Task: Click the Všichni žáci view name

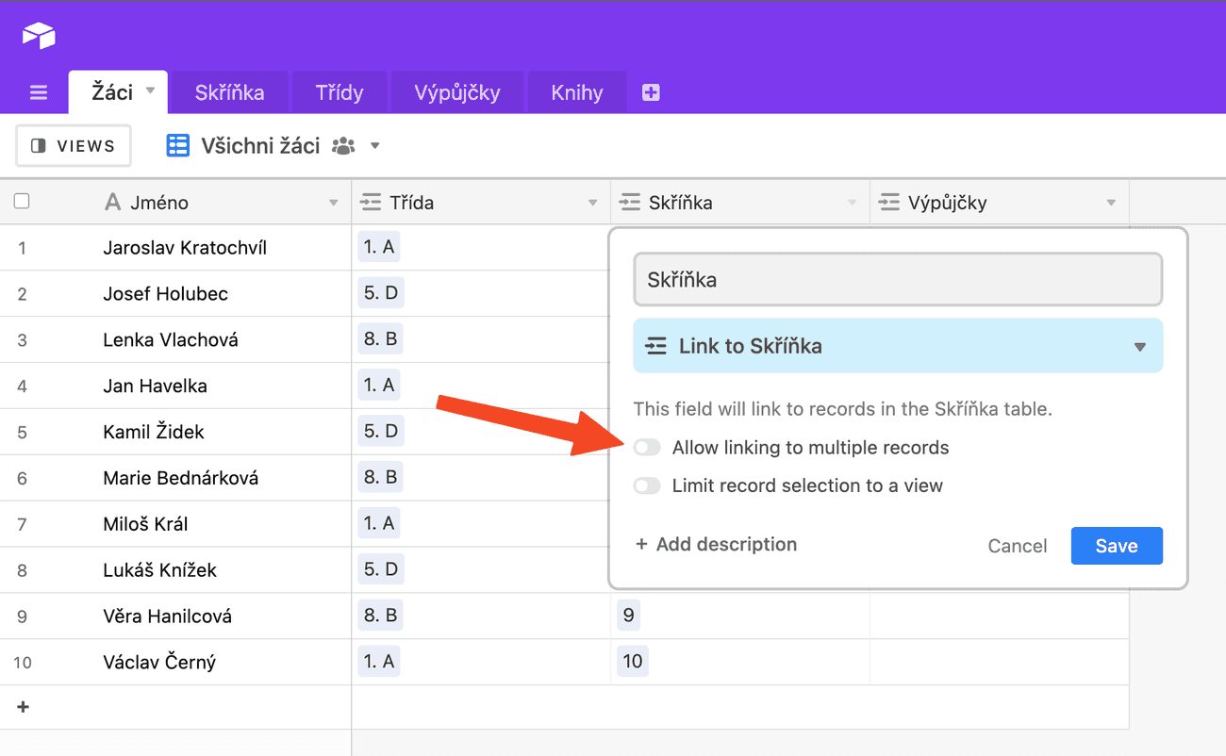Action: click(x=260, y=146)
